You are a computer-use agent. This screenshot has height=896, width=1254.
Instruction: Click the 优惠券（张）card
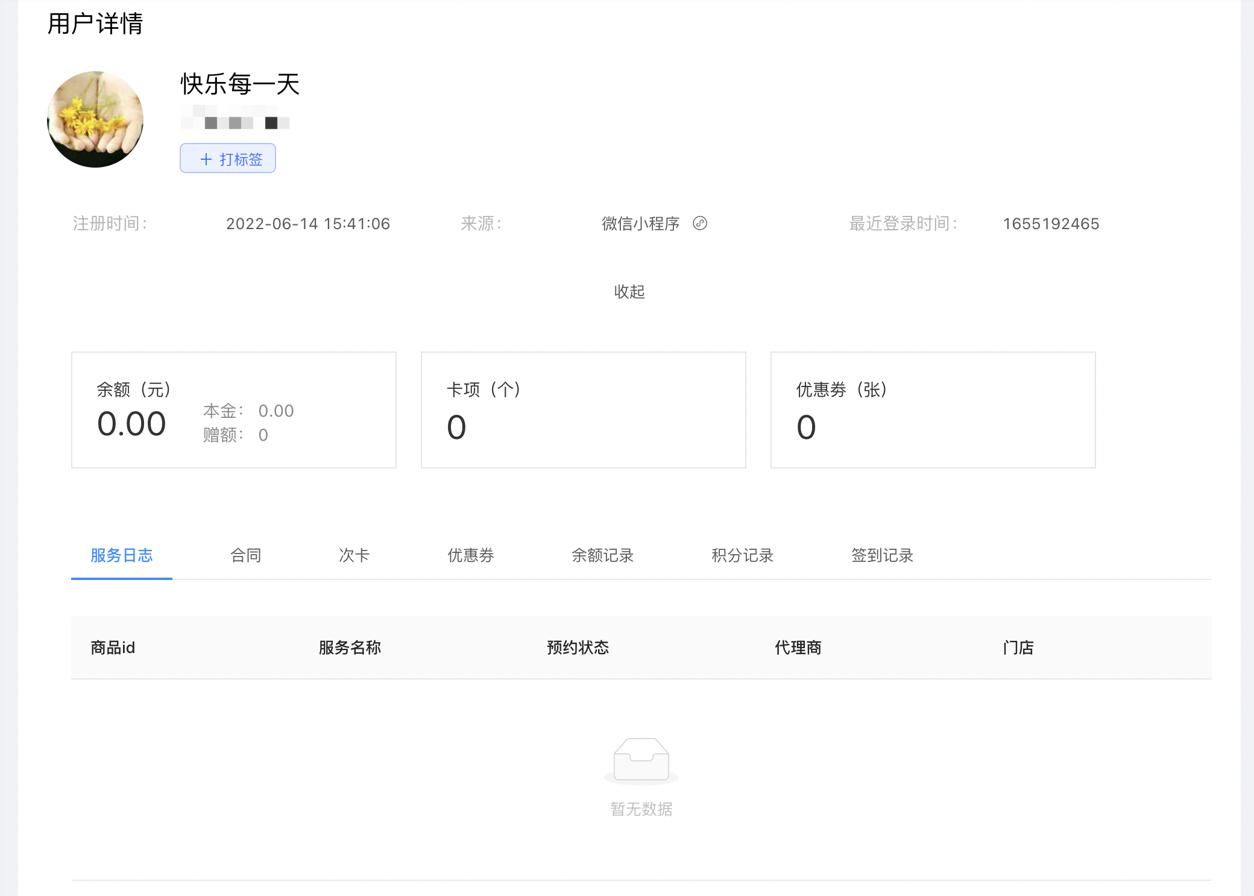(x=933, y=410)
